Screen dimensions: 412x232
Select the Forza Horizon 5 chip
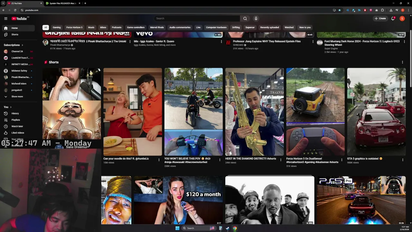[x=74, y=27]
